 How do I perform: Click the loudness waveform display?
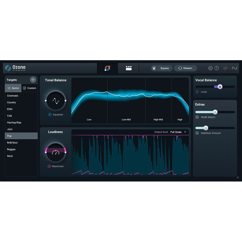[x=130, y=154]
